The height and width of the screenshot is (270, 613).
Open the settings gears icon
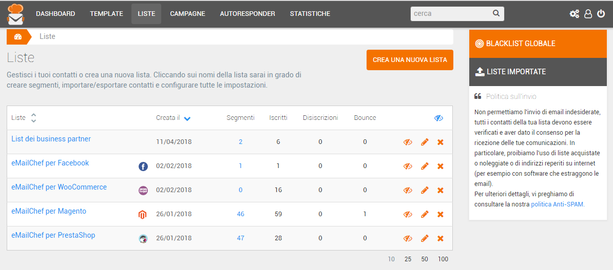574,14
